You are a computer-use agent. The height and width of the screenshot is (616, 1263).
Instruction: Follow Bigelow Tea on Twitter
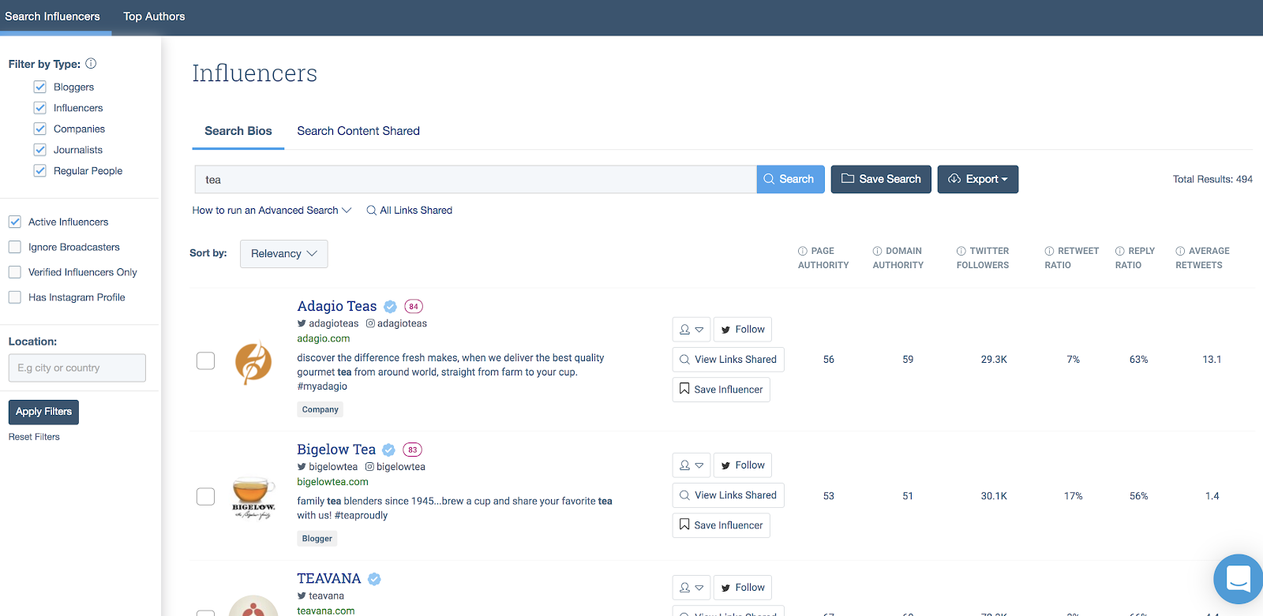pyautogui.click(x=743, y=465)
